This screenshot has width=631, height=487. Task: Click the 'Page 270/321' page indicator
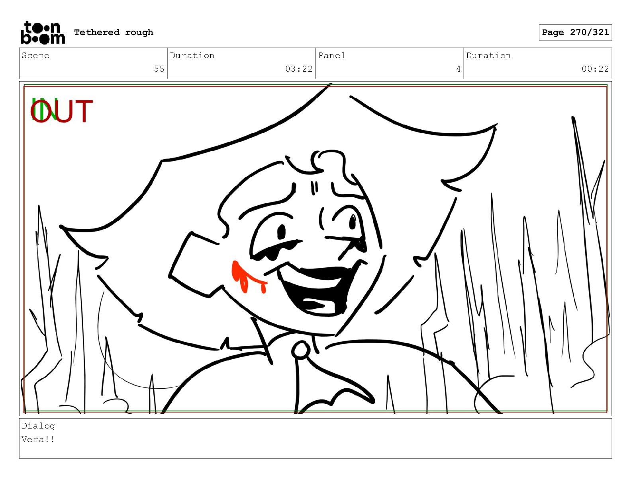[575, 32]
